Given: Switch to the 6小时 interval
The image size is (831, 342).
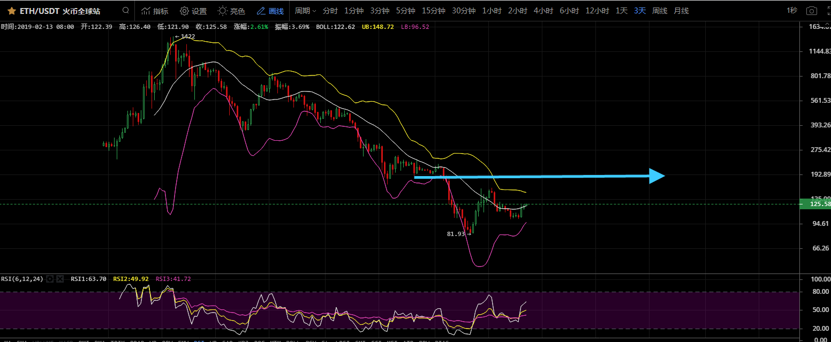Looking at the screenshot, I should (569, 11).
